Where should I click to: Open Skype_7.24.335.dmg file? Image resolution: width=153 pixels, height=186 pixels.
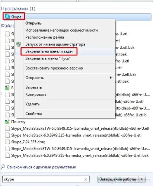[x=28, y=142]
